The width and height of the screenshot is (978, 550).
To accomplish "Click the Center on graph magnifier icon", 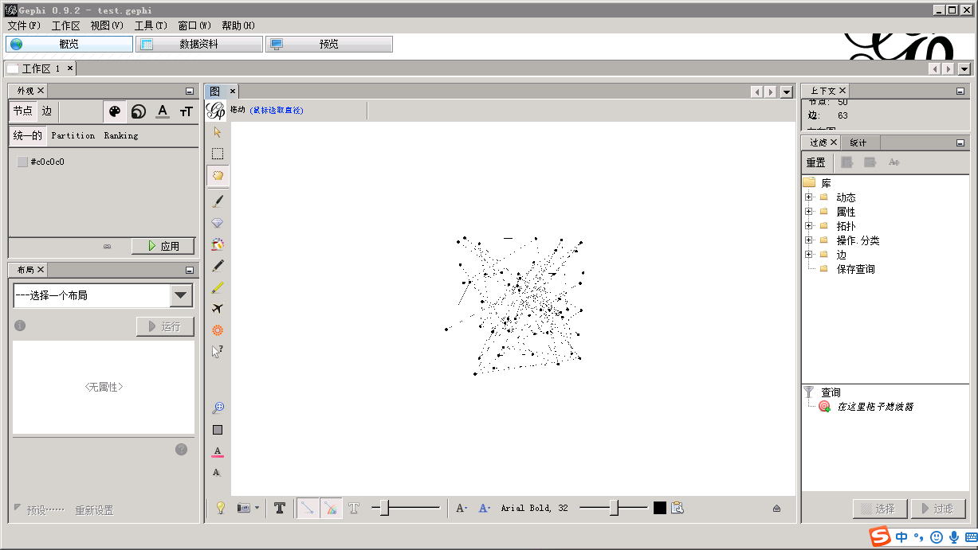I will [x=218, y=408].
